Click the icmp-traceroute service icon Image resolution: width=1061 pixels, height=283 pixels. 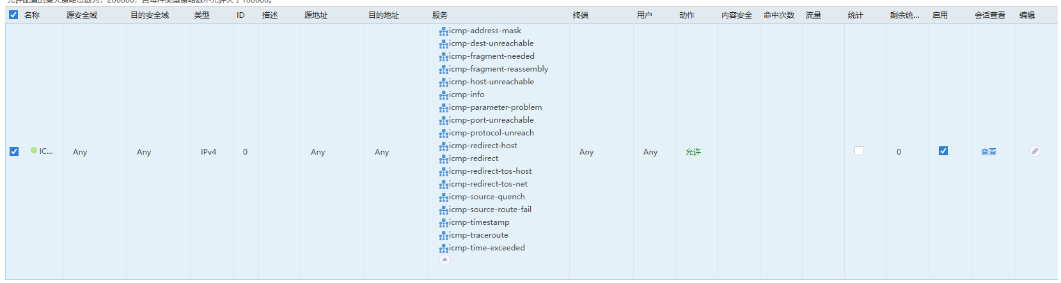[444, 236]
